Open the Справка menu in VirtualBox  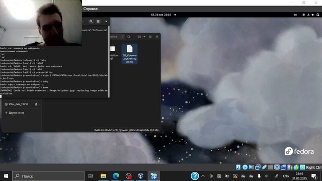(91, 9)
